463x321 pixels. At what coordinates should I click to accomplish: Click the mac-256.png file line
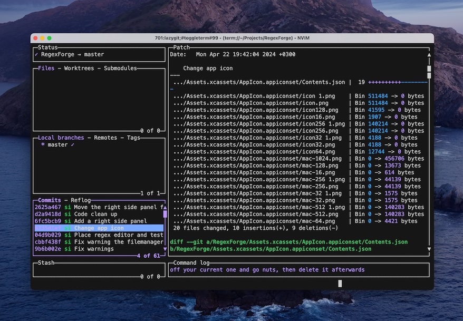[x=297, y=187]
